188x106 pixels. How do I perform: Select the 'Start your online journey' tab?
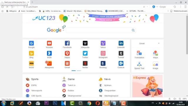[x=15, y=2]
